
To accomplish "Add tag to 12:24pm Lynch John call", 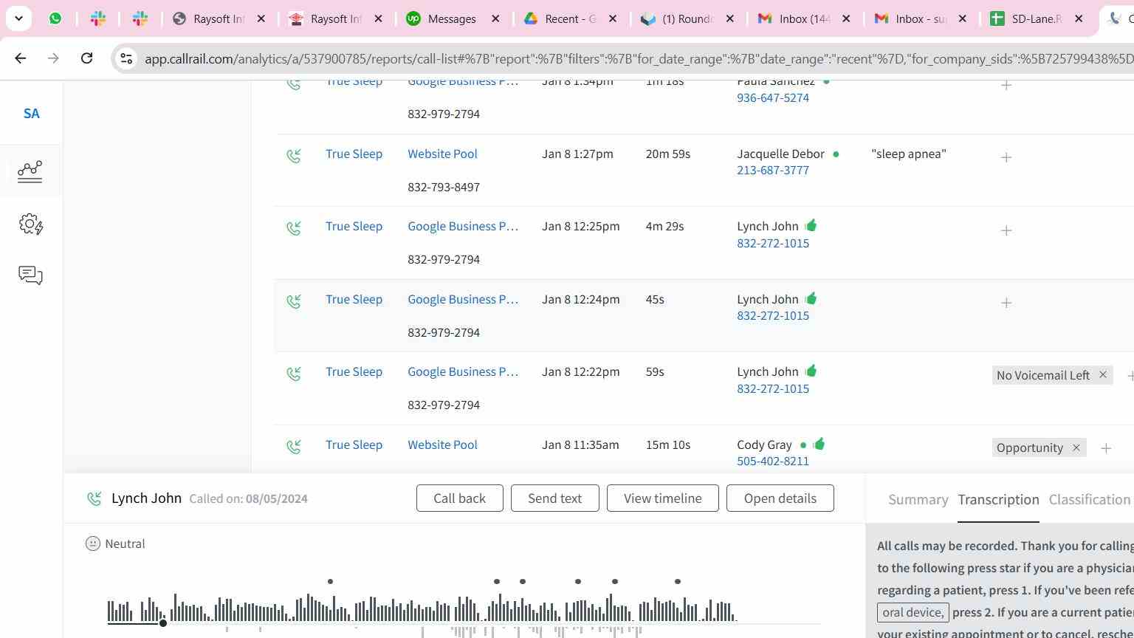I will tap(1006, 303).
